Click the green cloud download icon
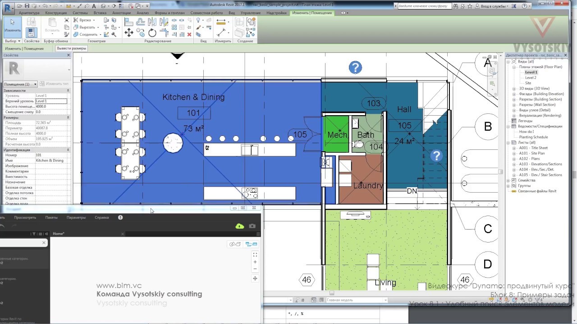Screen dimensions: 577x324 pyautogui.click(x=239, y=226)
